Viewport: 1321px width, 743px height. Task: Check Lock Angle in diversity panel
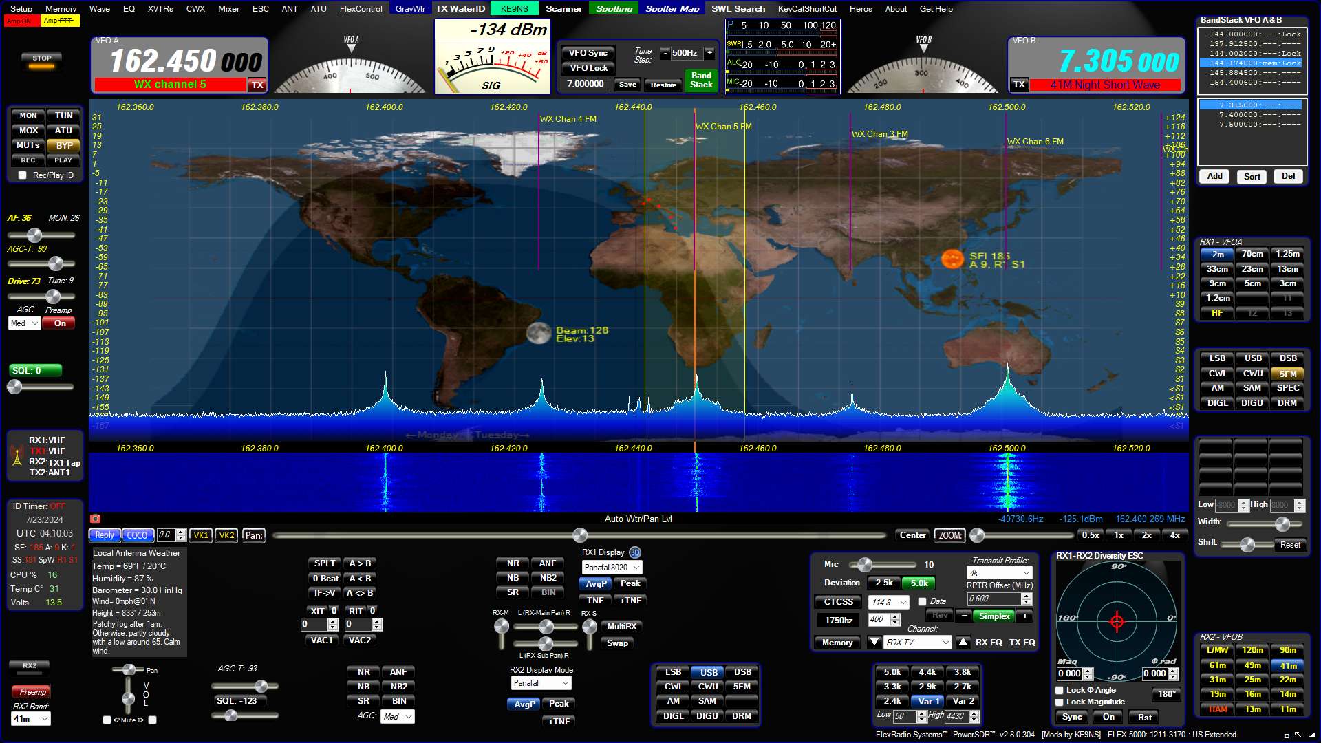[x=1060, y=690]
